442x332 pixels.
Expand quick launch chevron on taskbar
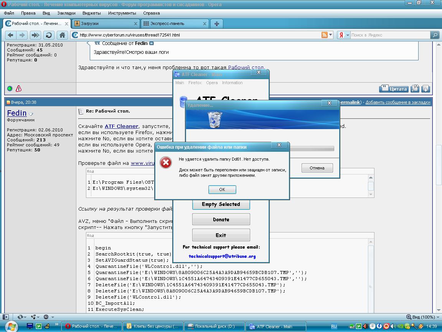(57, 325)
